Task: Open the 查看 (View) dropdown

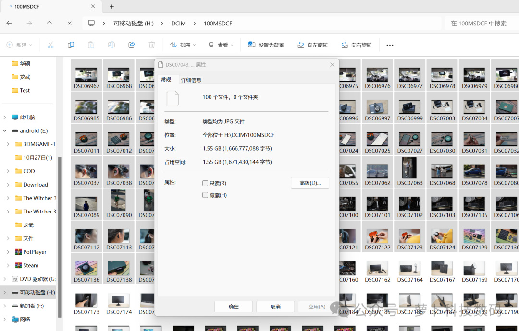Action: 221,45
